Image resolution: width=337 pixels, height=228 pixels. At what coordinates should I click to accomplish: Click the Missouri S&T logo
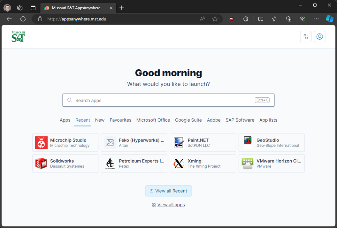pyautogui.click(x=18, y=36)
